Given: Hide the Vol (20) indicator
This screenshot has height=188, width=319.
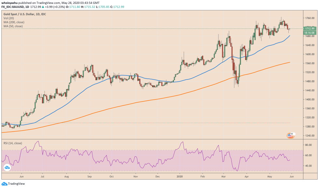Looking at the screenshot, I should [9, 18].
